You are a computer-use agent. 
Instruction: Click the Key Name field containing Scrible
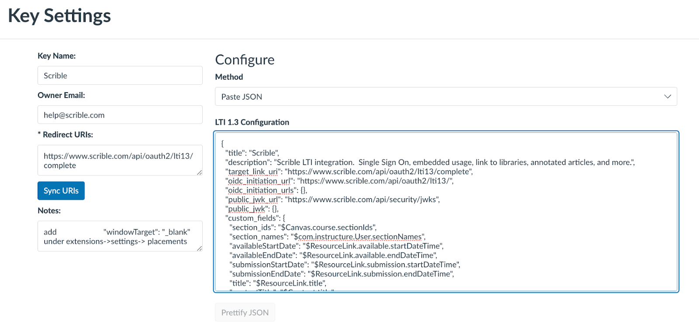point(120,76)
